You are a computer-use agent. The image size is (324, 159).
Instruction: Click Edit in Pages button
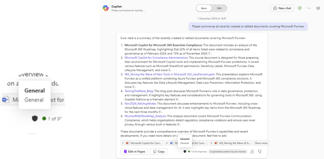coord(134,151)
